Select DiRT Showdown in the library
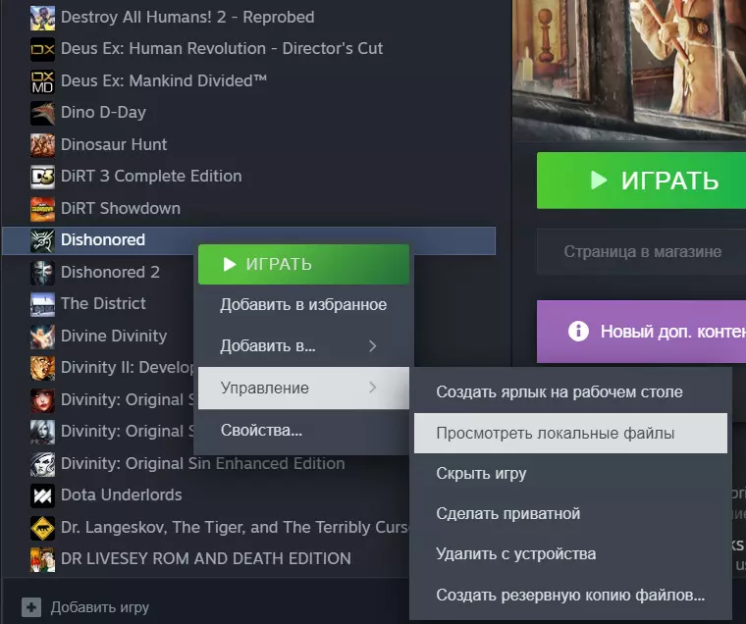 click(x=121, y=208)
